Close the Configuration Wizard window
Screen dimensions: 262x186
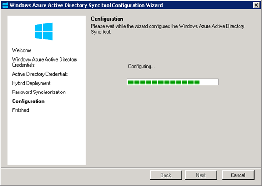(x=256, y=5)
